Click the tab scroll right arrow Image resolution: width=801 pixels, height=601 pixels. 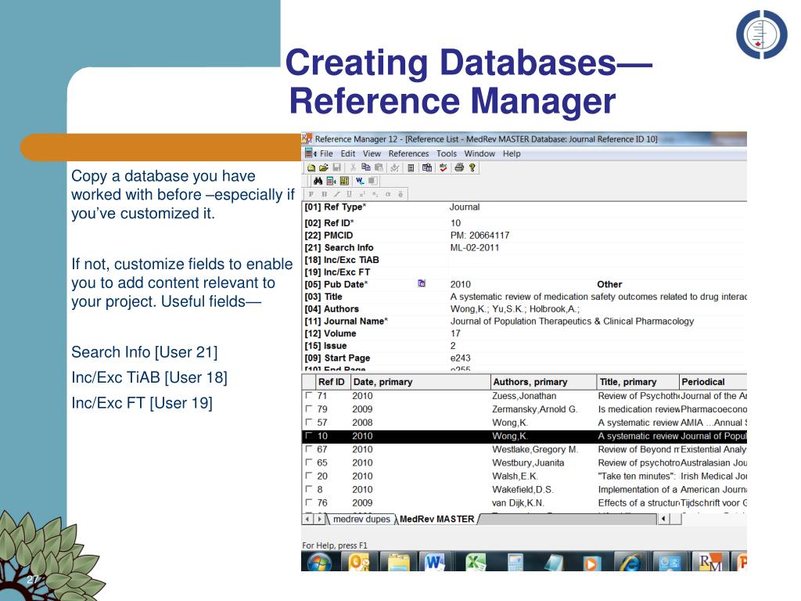[x=319, y=519]
